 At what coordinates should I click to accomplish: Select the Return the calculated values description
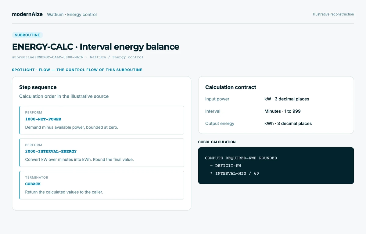(64, 192)
